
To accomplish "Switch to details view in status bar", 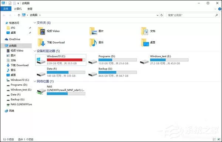I will [x=214, y=139].
